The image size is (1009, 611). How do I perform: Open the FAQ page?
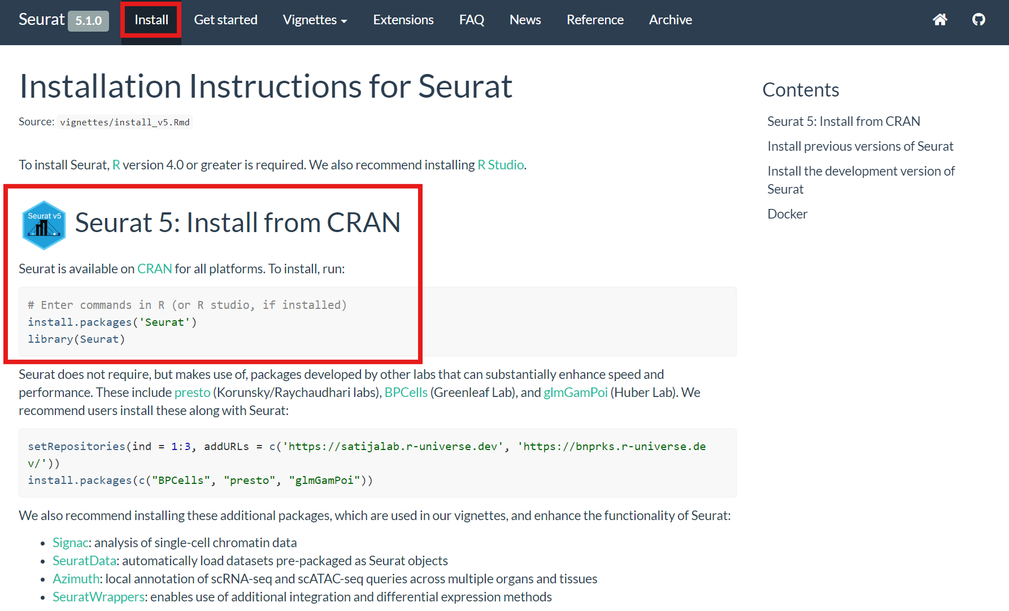472,20
